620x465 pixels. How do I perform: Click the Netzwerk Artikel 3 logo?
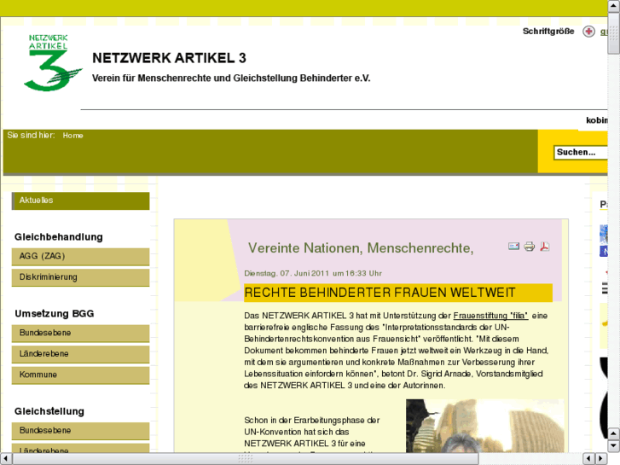click(x=53, y=62)
